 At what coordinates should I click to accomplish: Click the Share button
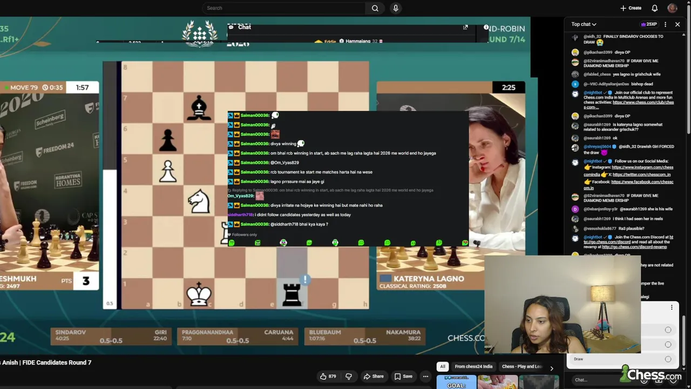(374, 377)
